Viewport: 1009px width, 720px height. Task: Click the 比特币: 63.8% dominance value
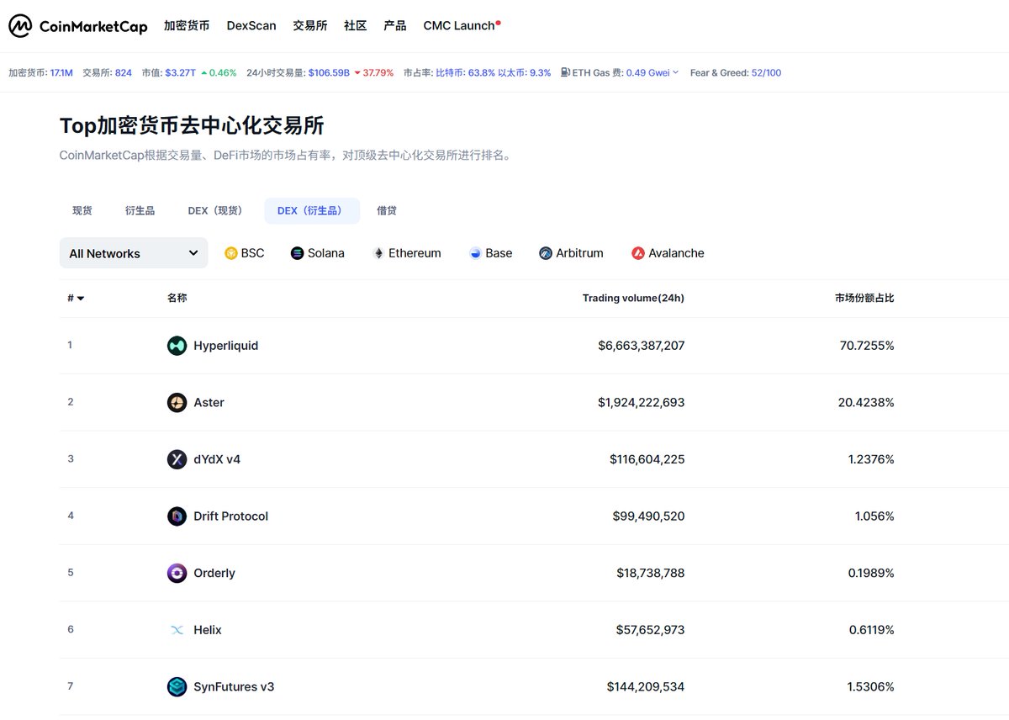coord(465,72)
